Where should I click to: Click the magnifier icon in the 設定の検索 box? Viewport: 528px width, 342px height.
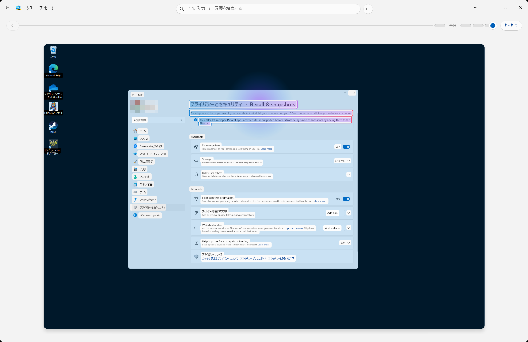(x=181, y=120)
